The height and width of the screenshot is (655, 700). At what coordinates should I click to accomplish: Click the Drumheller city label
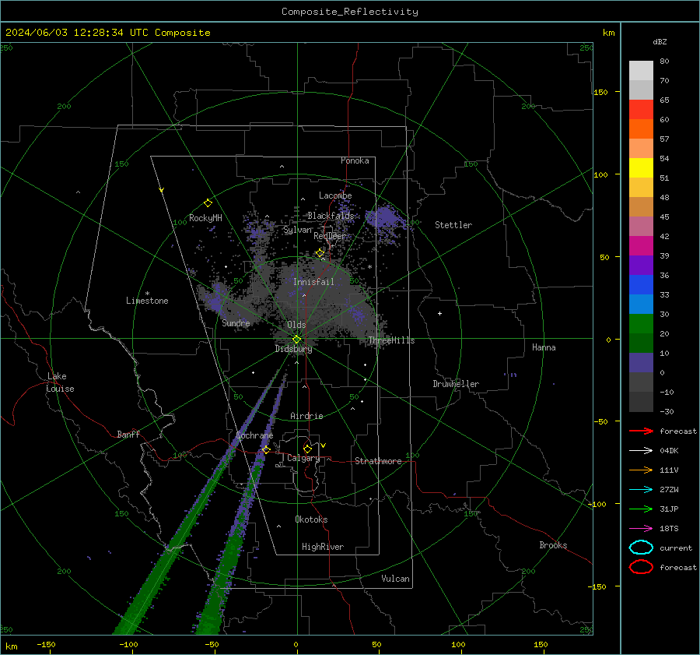coord(456,384)
